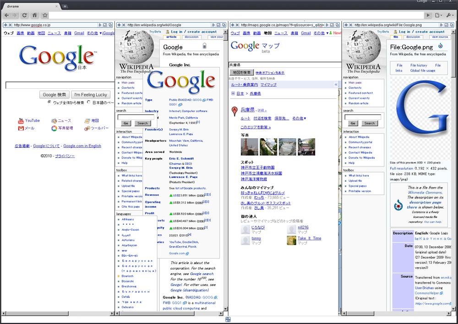
Task: Select the divrame browser tab
Action: (31, 6)
